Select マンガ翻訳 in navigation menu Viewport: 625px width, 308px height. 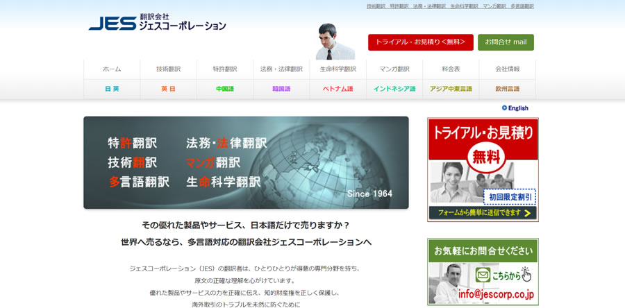394,69
